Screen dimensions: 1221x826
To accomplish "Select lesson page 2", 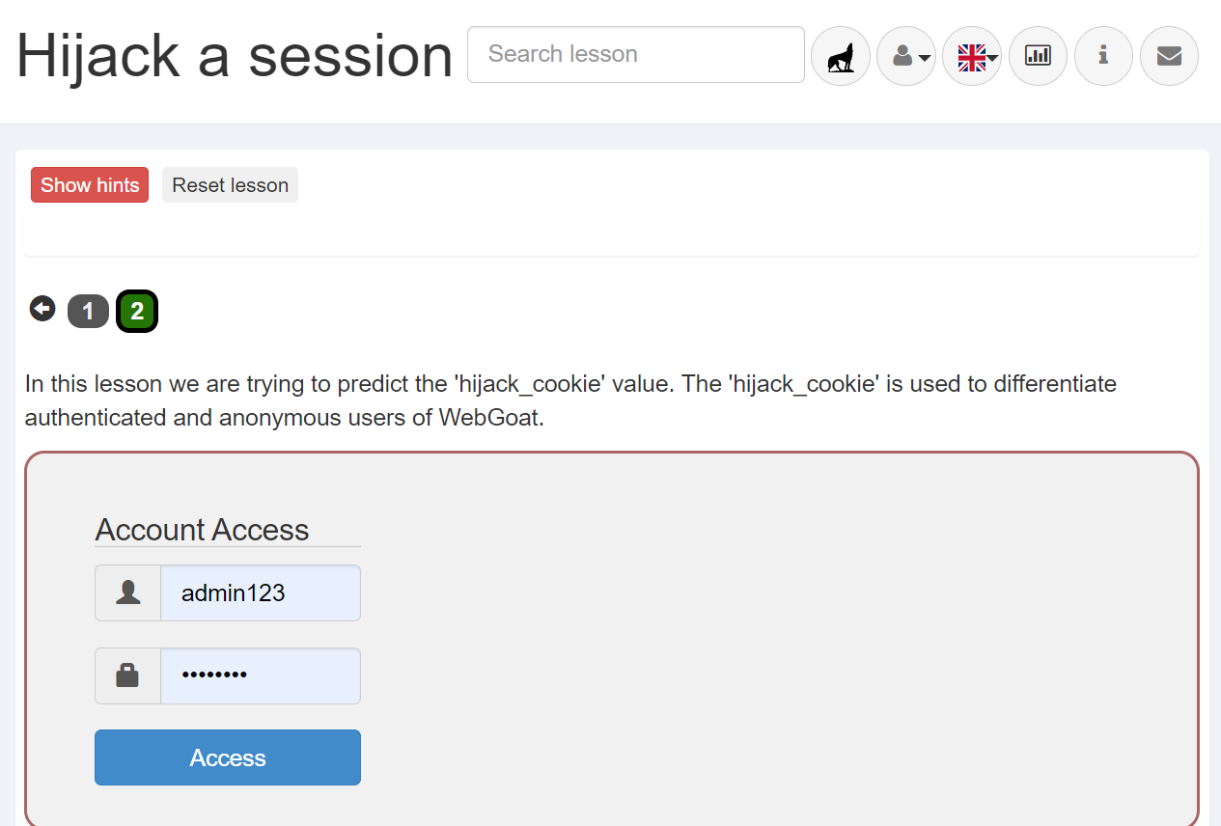I will [137, 312].
